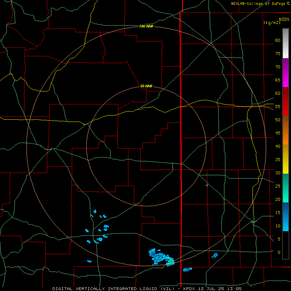Screen dimensions: 291x291
Task: Click the blue segment of the color bar
Action: [x=286, y=217]
